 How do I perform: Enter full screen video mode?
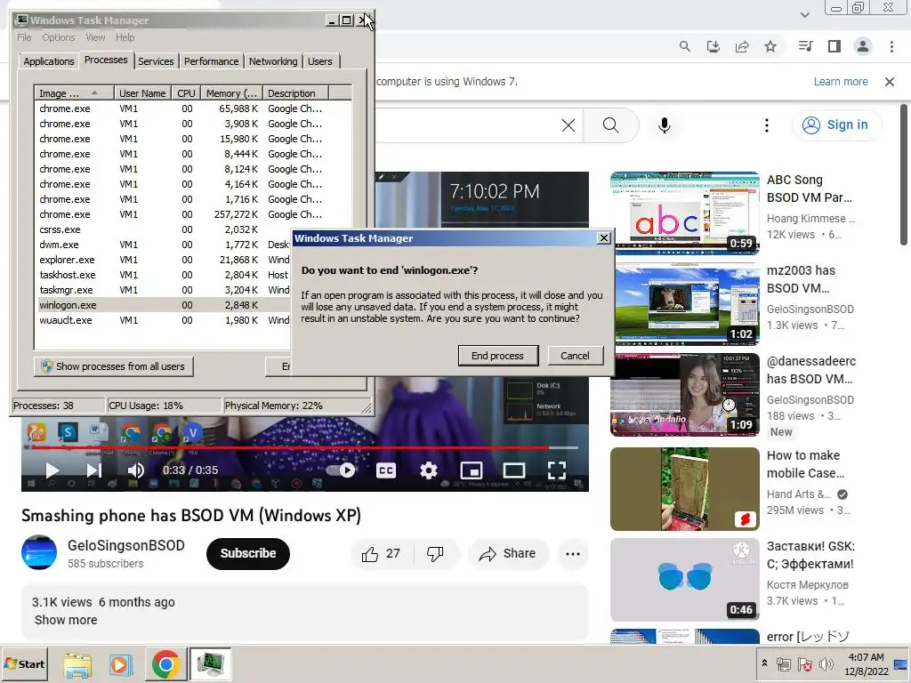557,470
